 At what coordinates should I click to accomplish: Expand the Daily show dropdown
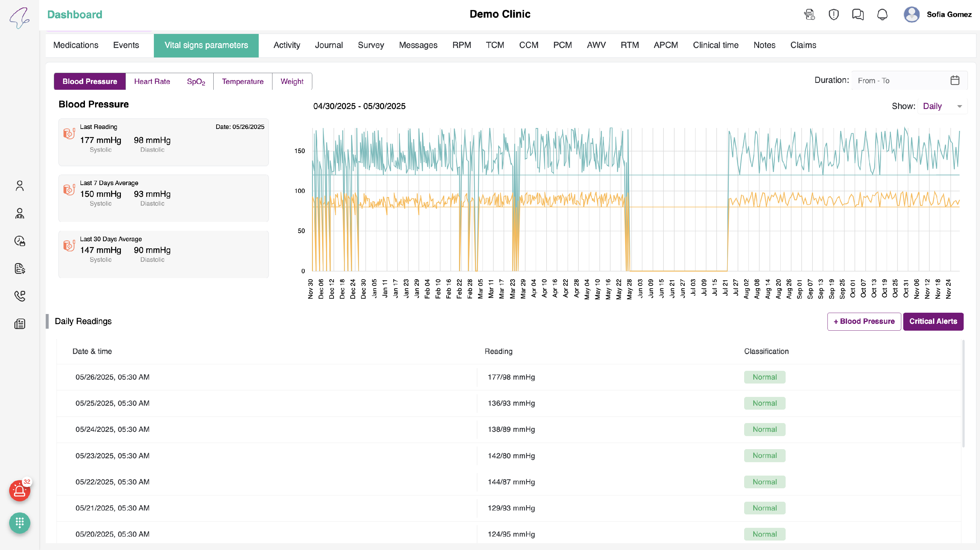coord(942,106)
